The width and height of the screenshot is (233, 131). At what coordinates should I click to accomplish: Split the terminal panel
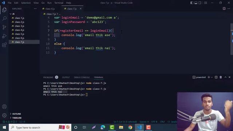click(x=216, y=77)
